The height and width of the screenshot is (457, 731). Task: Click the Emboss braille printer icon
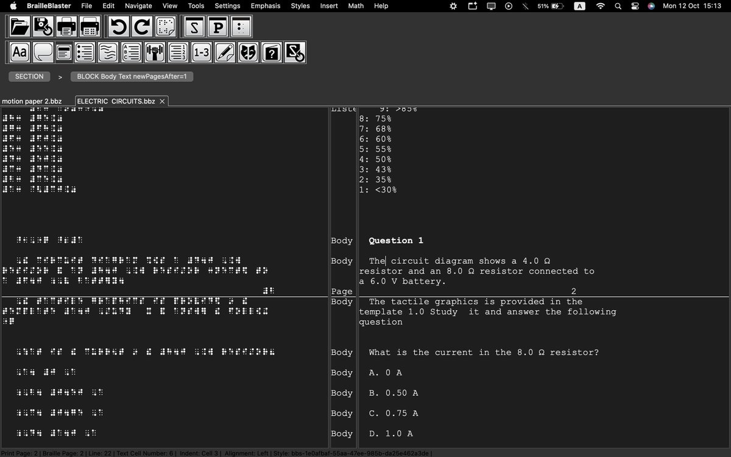[90, 27]
